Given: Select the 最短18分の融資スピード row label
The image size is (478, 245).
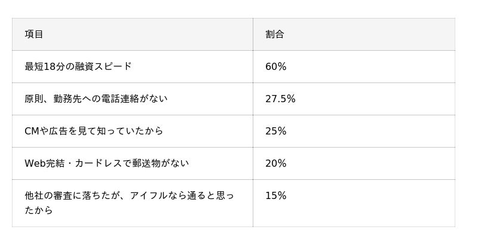Looking at the screenshot, I should [x=78, y=66].
